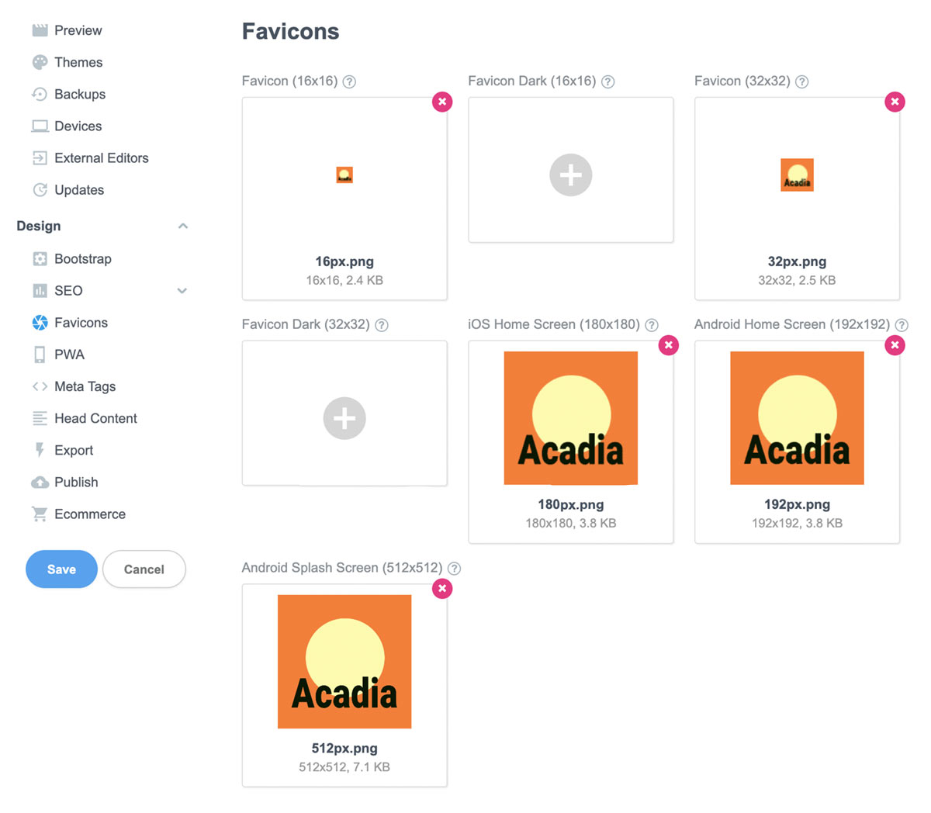
Task: Click the Meta Tags icon
Action: (x=40, y=386)
